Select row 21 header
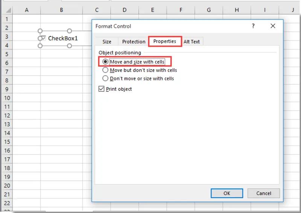The width and height of the screenshot is (301, 213). (x=7, y=194)
